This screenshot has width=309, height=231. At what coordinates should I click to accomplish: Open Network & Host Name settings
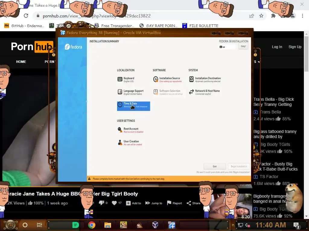(x=204, y=92)
